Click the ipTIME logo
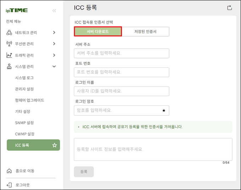This screenshot has width=241, height=190. (17, 11)
